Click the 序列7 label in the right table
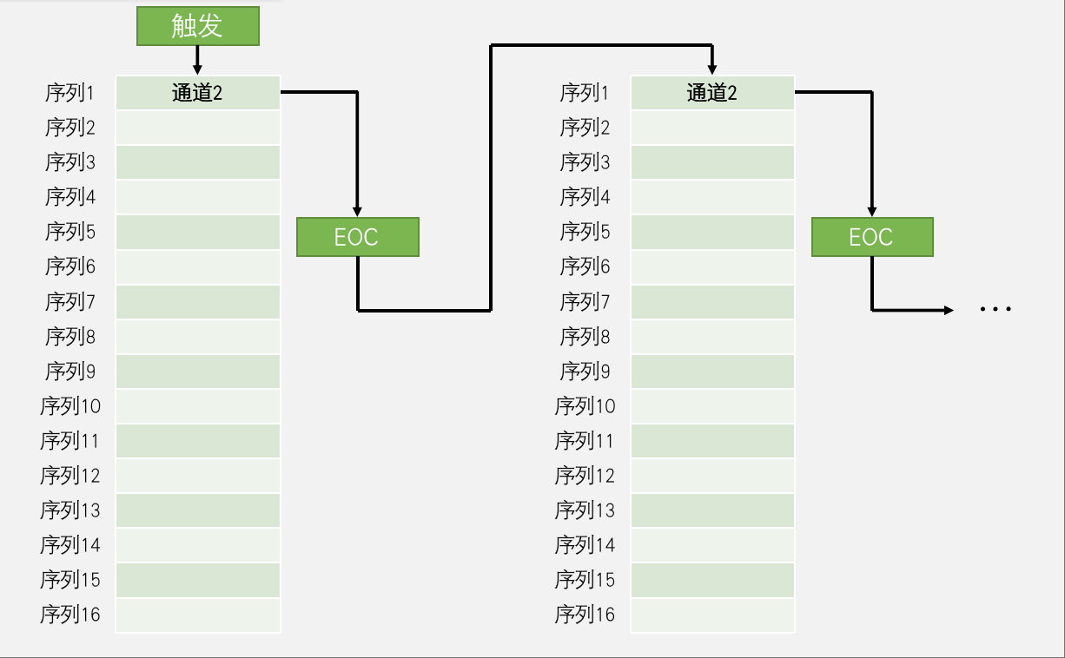Viewport: 1065px width, 658px height. (x=585, y=302)
